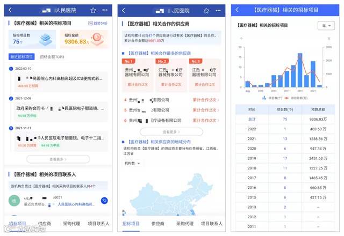
Task: Click project count 17 for 2019
Action: tap(285, 158)
